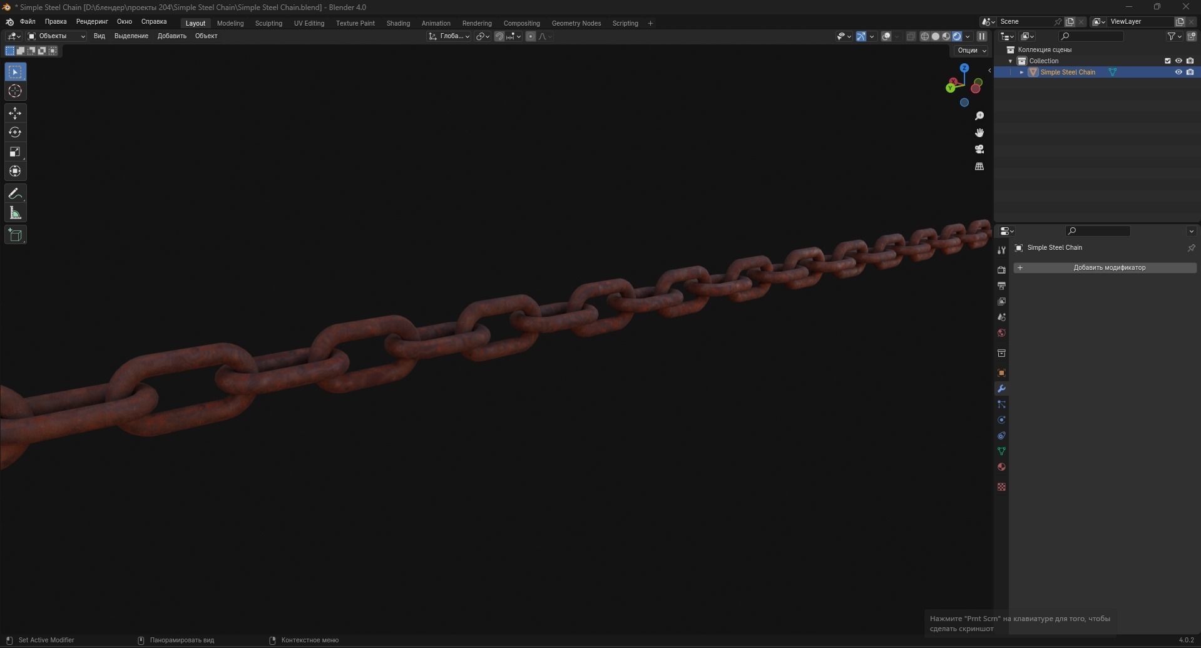Toggle camera view in viewport
Image resolution: width=1201 pixels, height=648 pixels.
click(979, 149)
